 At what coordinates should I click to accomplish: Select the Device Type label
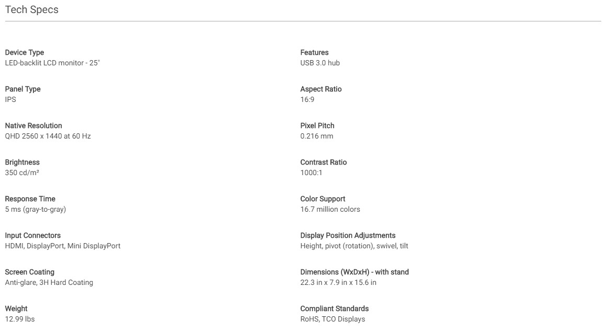pyautogui.click(x=25, y=52)
